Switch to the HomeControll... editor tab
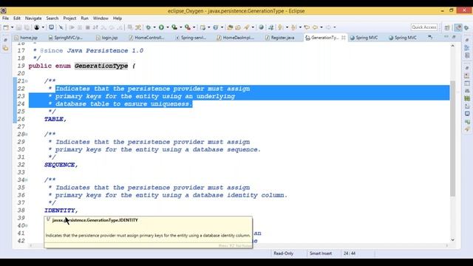This screenshot has height=266, width=473. tap(146, 38)
